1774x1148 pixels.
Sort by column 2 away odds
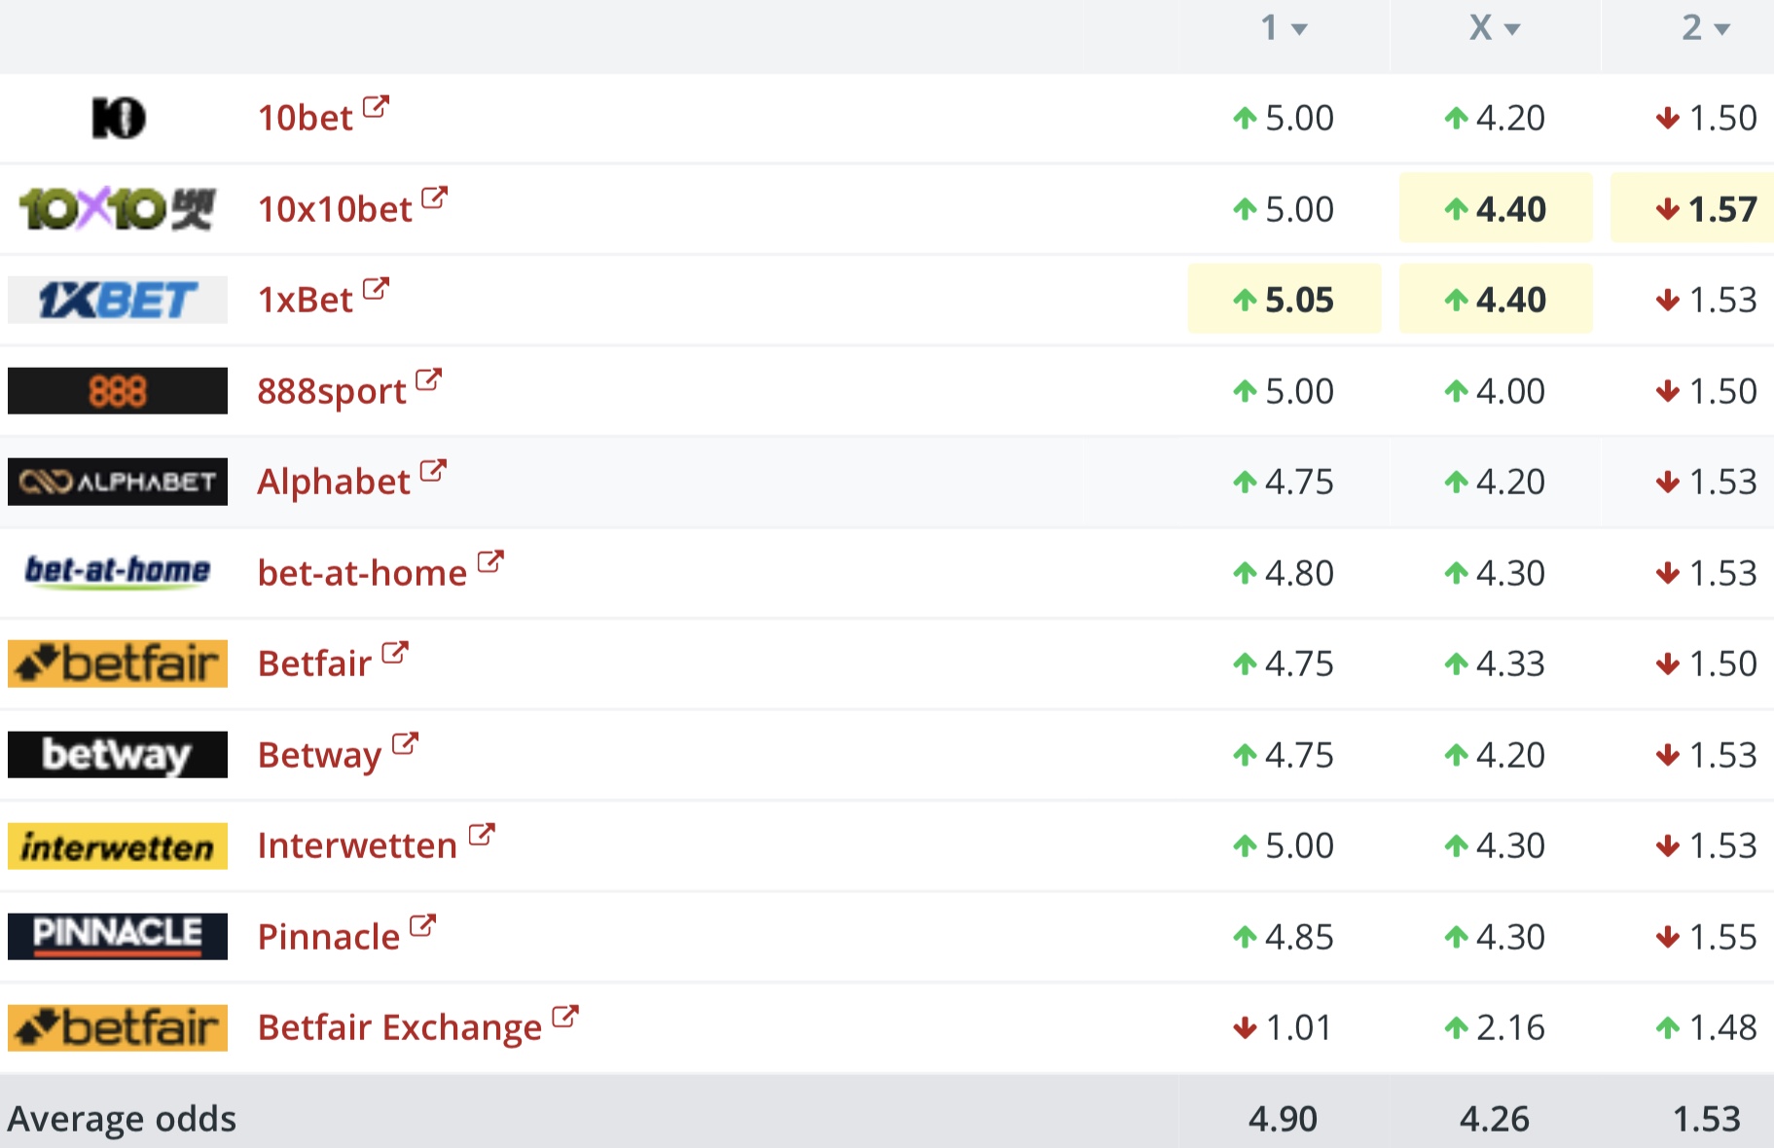(x=1705, y=28)
